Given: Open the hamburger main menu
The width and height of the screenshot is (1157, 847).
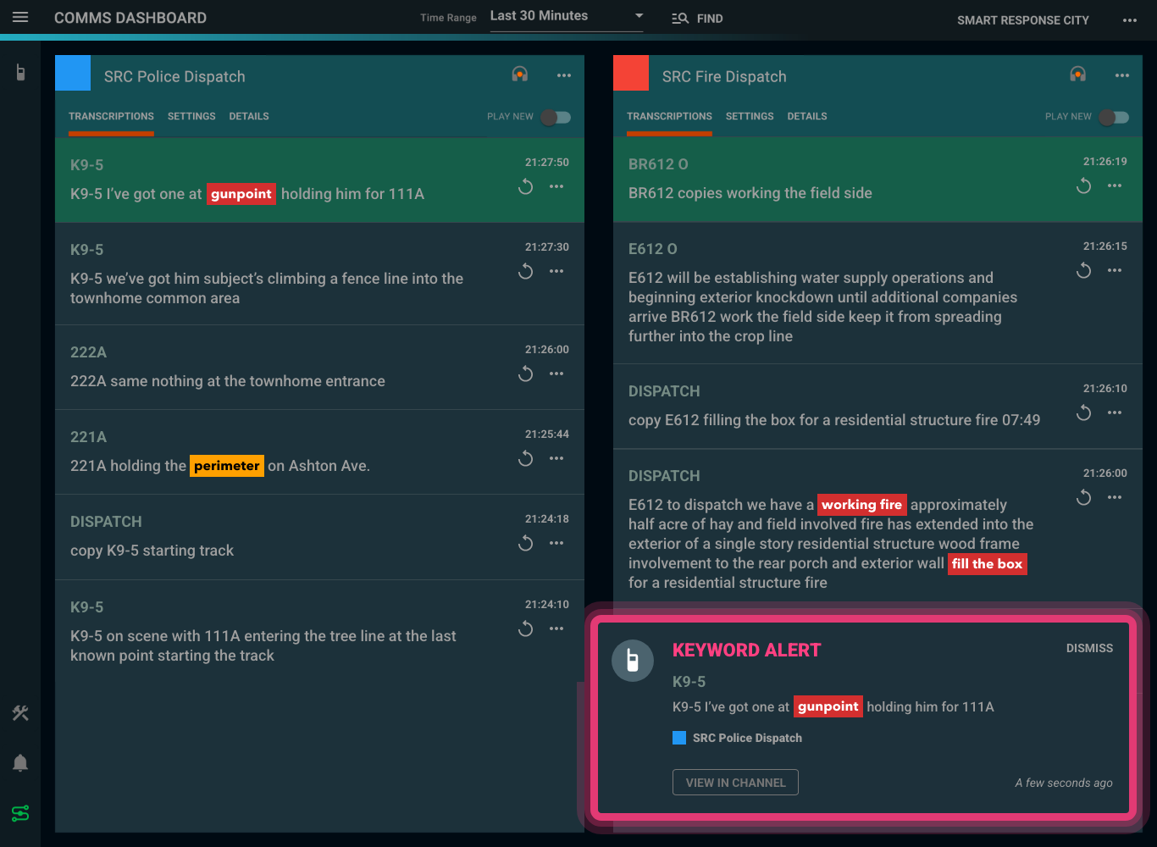Looking at the screenshot, I should (x=20, y=17).
